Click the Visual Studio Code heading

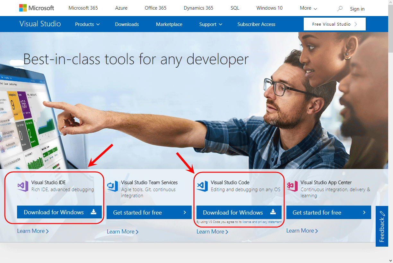point(230,182)
